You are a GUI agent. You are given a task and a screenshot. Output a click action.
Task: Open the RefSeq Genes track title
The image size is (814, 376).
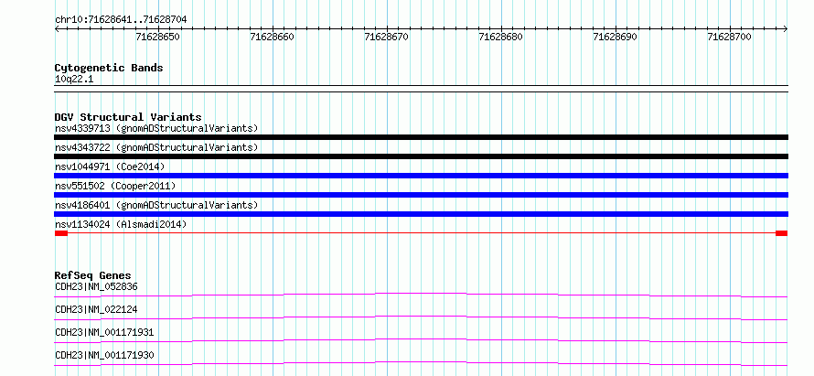point(93,275)
